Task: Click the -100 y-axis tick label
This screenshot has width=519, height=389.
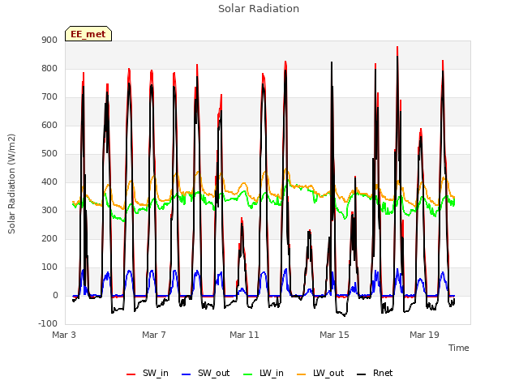Action: pyautogui.click(x=48, y=323)
